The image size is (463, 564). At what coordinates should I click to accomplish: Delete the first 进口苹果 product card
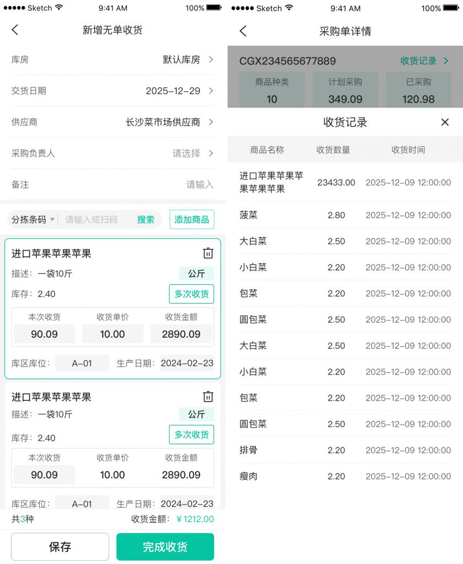pyautogui.click(x=208, y=253)
